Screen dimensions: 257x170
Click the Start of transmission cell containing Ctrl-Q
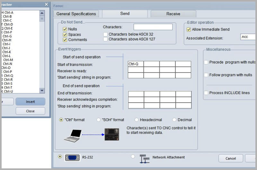pos(136,64)
